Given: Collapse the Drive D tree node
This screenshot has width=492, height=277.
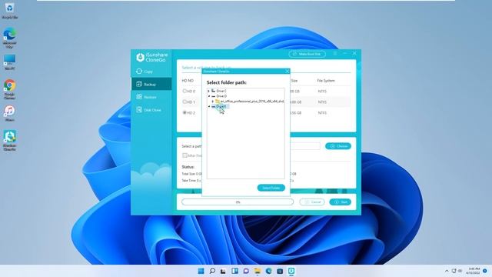Looking at the screenshot, I should [x=209, y=96].
